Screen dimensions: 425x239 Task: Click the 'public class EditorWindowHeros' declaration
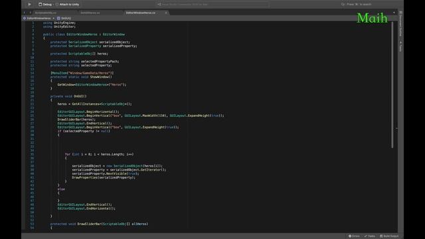[x=84, y=35]
